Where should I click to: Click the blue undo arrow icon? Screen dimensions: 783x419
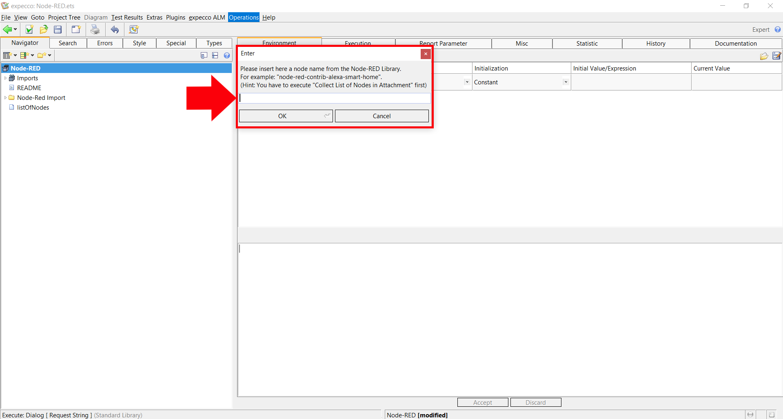[x=115, y=29]
